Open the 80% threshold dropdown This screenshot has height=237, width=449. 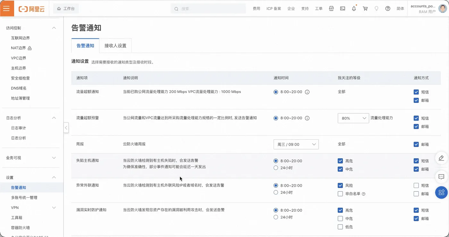tap(353, 118)
